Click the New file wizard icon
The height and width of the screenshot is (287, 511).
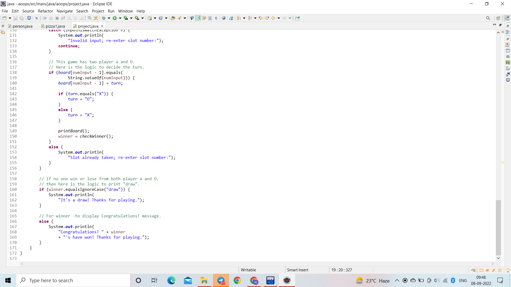[x=5, y=18]
